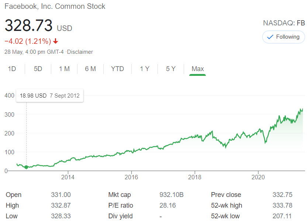
Task: Click the 52-wk low value 207.11
Action: tap(282, 216)
